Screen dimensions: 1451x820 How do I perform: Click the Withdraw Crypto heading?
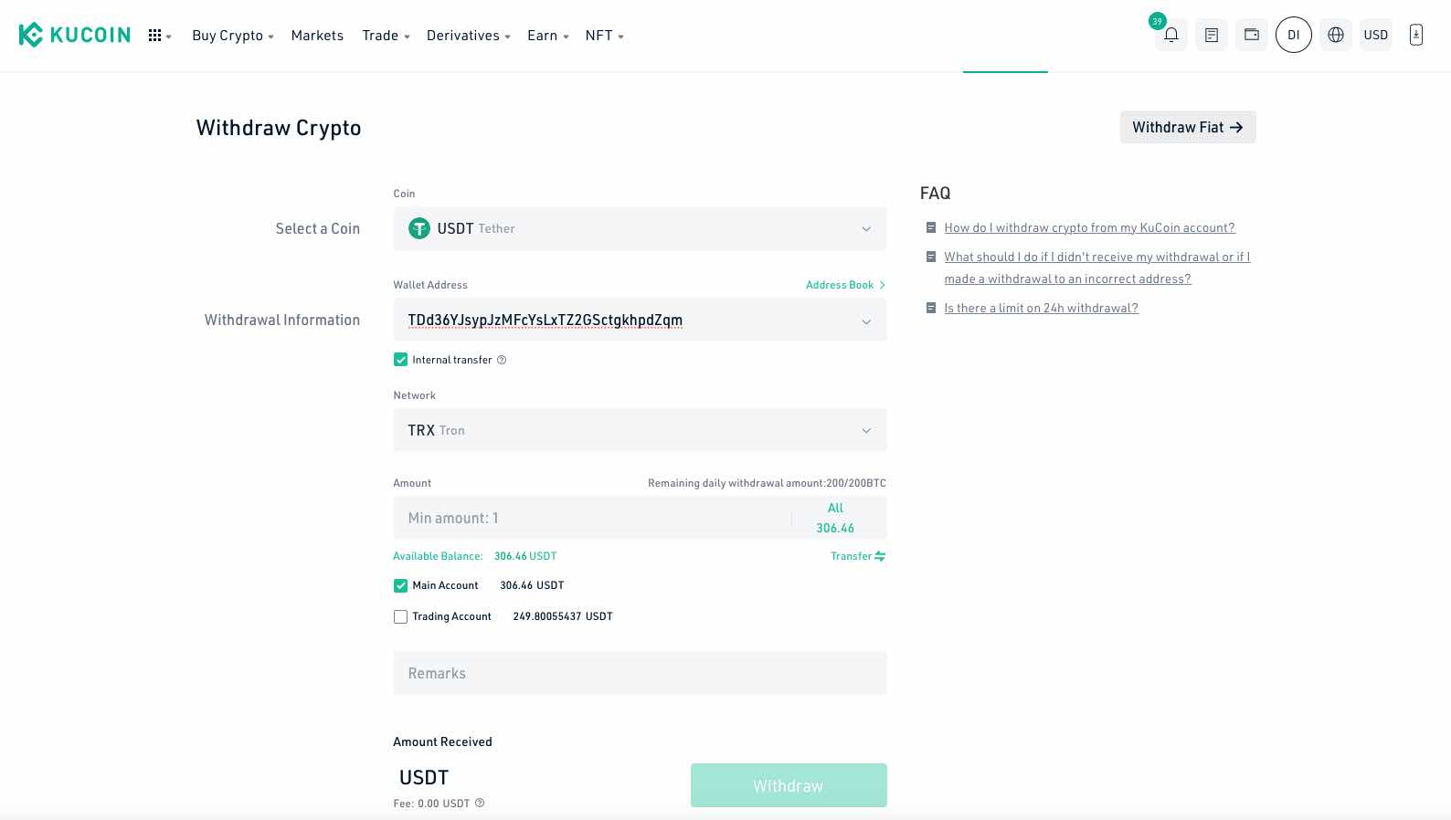coord(279,128)
